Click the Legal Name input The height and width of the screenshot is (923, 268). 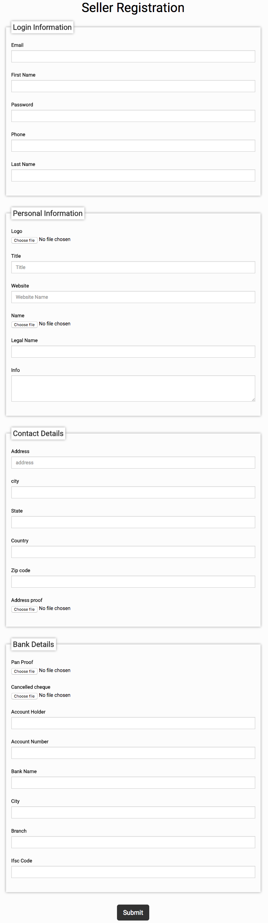click(133, 352)
